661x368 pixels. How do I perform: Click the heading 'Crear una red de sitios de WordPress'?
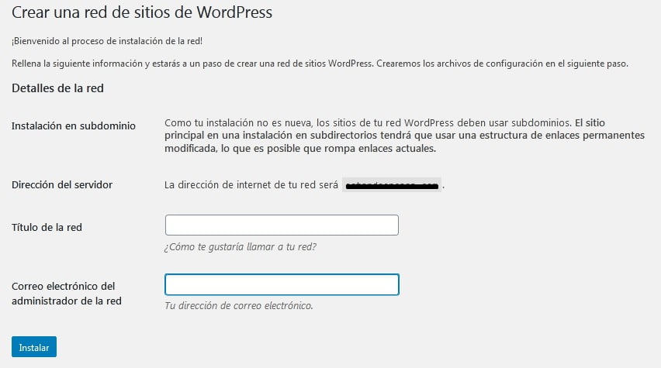click(x=142, y=12)
